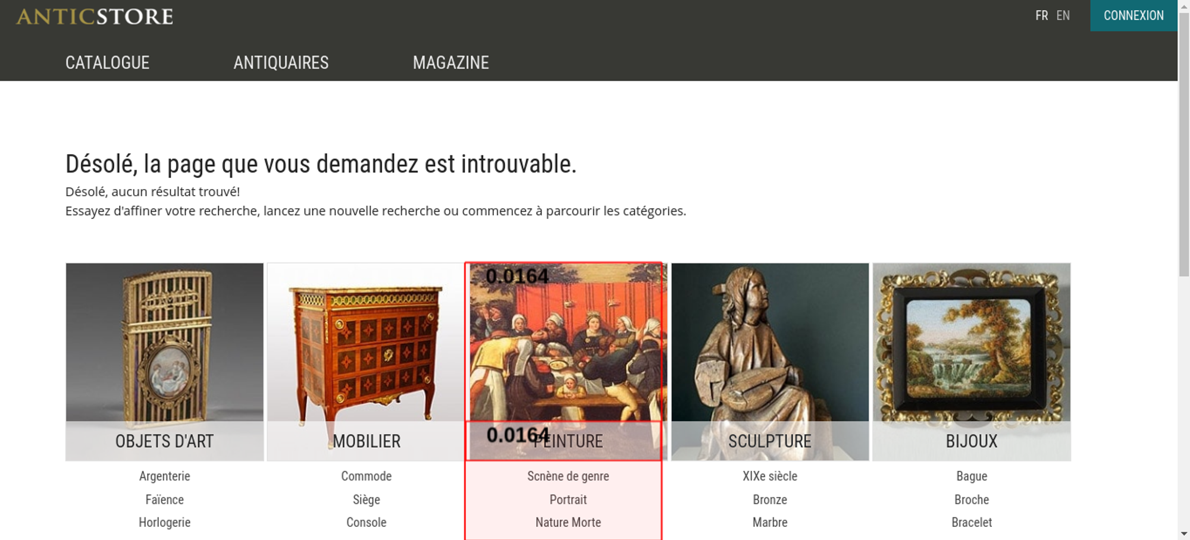1190x540 pixels.
Task: Open the Catalogue menu
Action: coord(108,62)
